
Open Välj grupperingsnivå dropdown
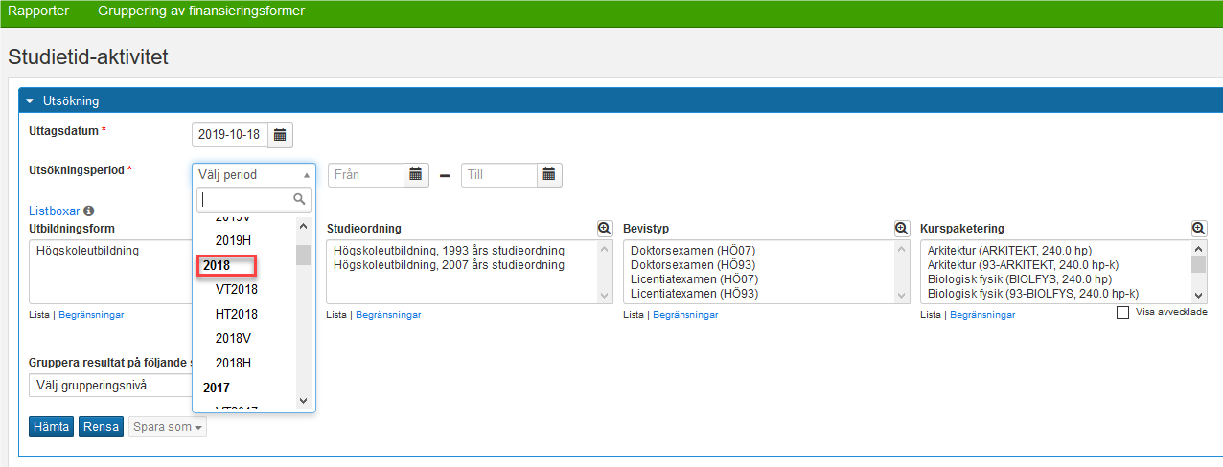(108, 386)
